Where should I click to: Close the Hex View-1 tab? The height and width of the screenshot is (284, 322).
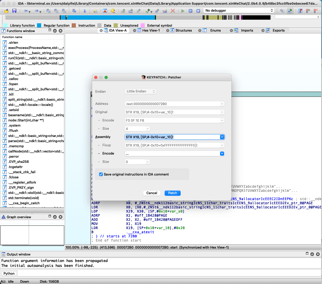[135, 31]
